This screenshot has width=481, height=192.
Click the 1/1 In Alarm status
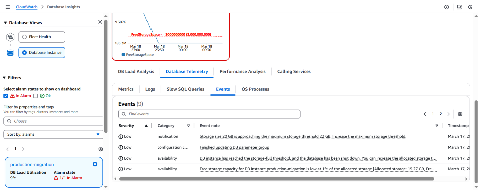coord(68,178)
